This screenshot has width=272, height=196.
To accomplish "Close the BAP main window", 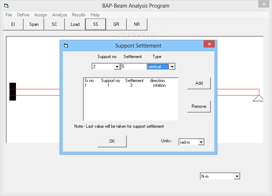I will pos(264,4).
